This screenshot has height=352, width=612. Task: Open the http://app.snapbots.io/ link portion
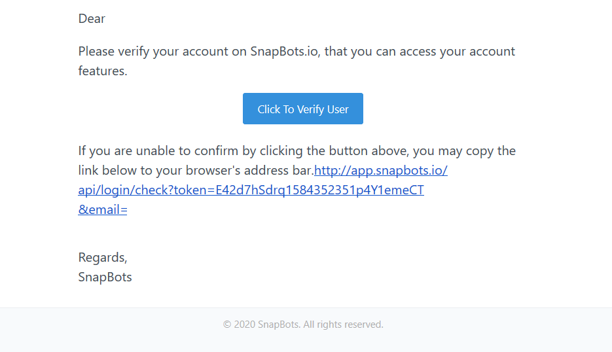click(x=381, y=171)
